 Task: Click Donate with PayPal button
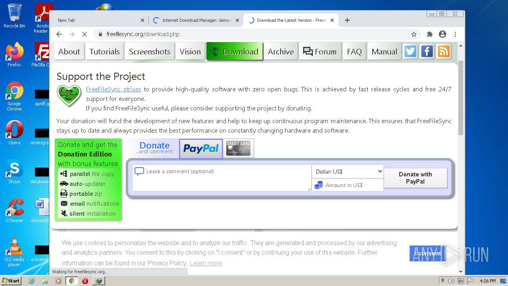point(415,178)
